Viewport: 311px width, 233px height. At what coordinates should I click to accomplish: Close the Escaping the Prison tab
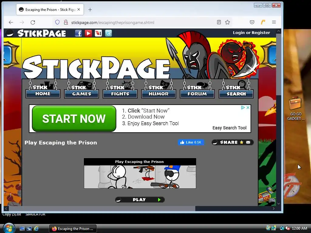[x=79, y=9]
